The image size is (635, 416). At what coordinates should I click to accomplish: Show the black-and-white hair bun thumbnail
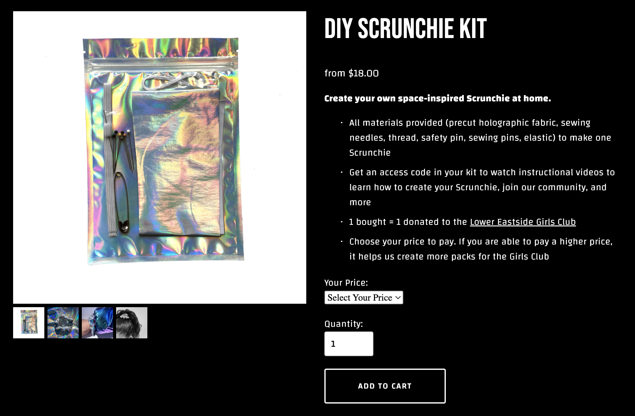(x=132, y=323)
